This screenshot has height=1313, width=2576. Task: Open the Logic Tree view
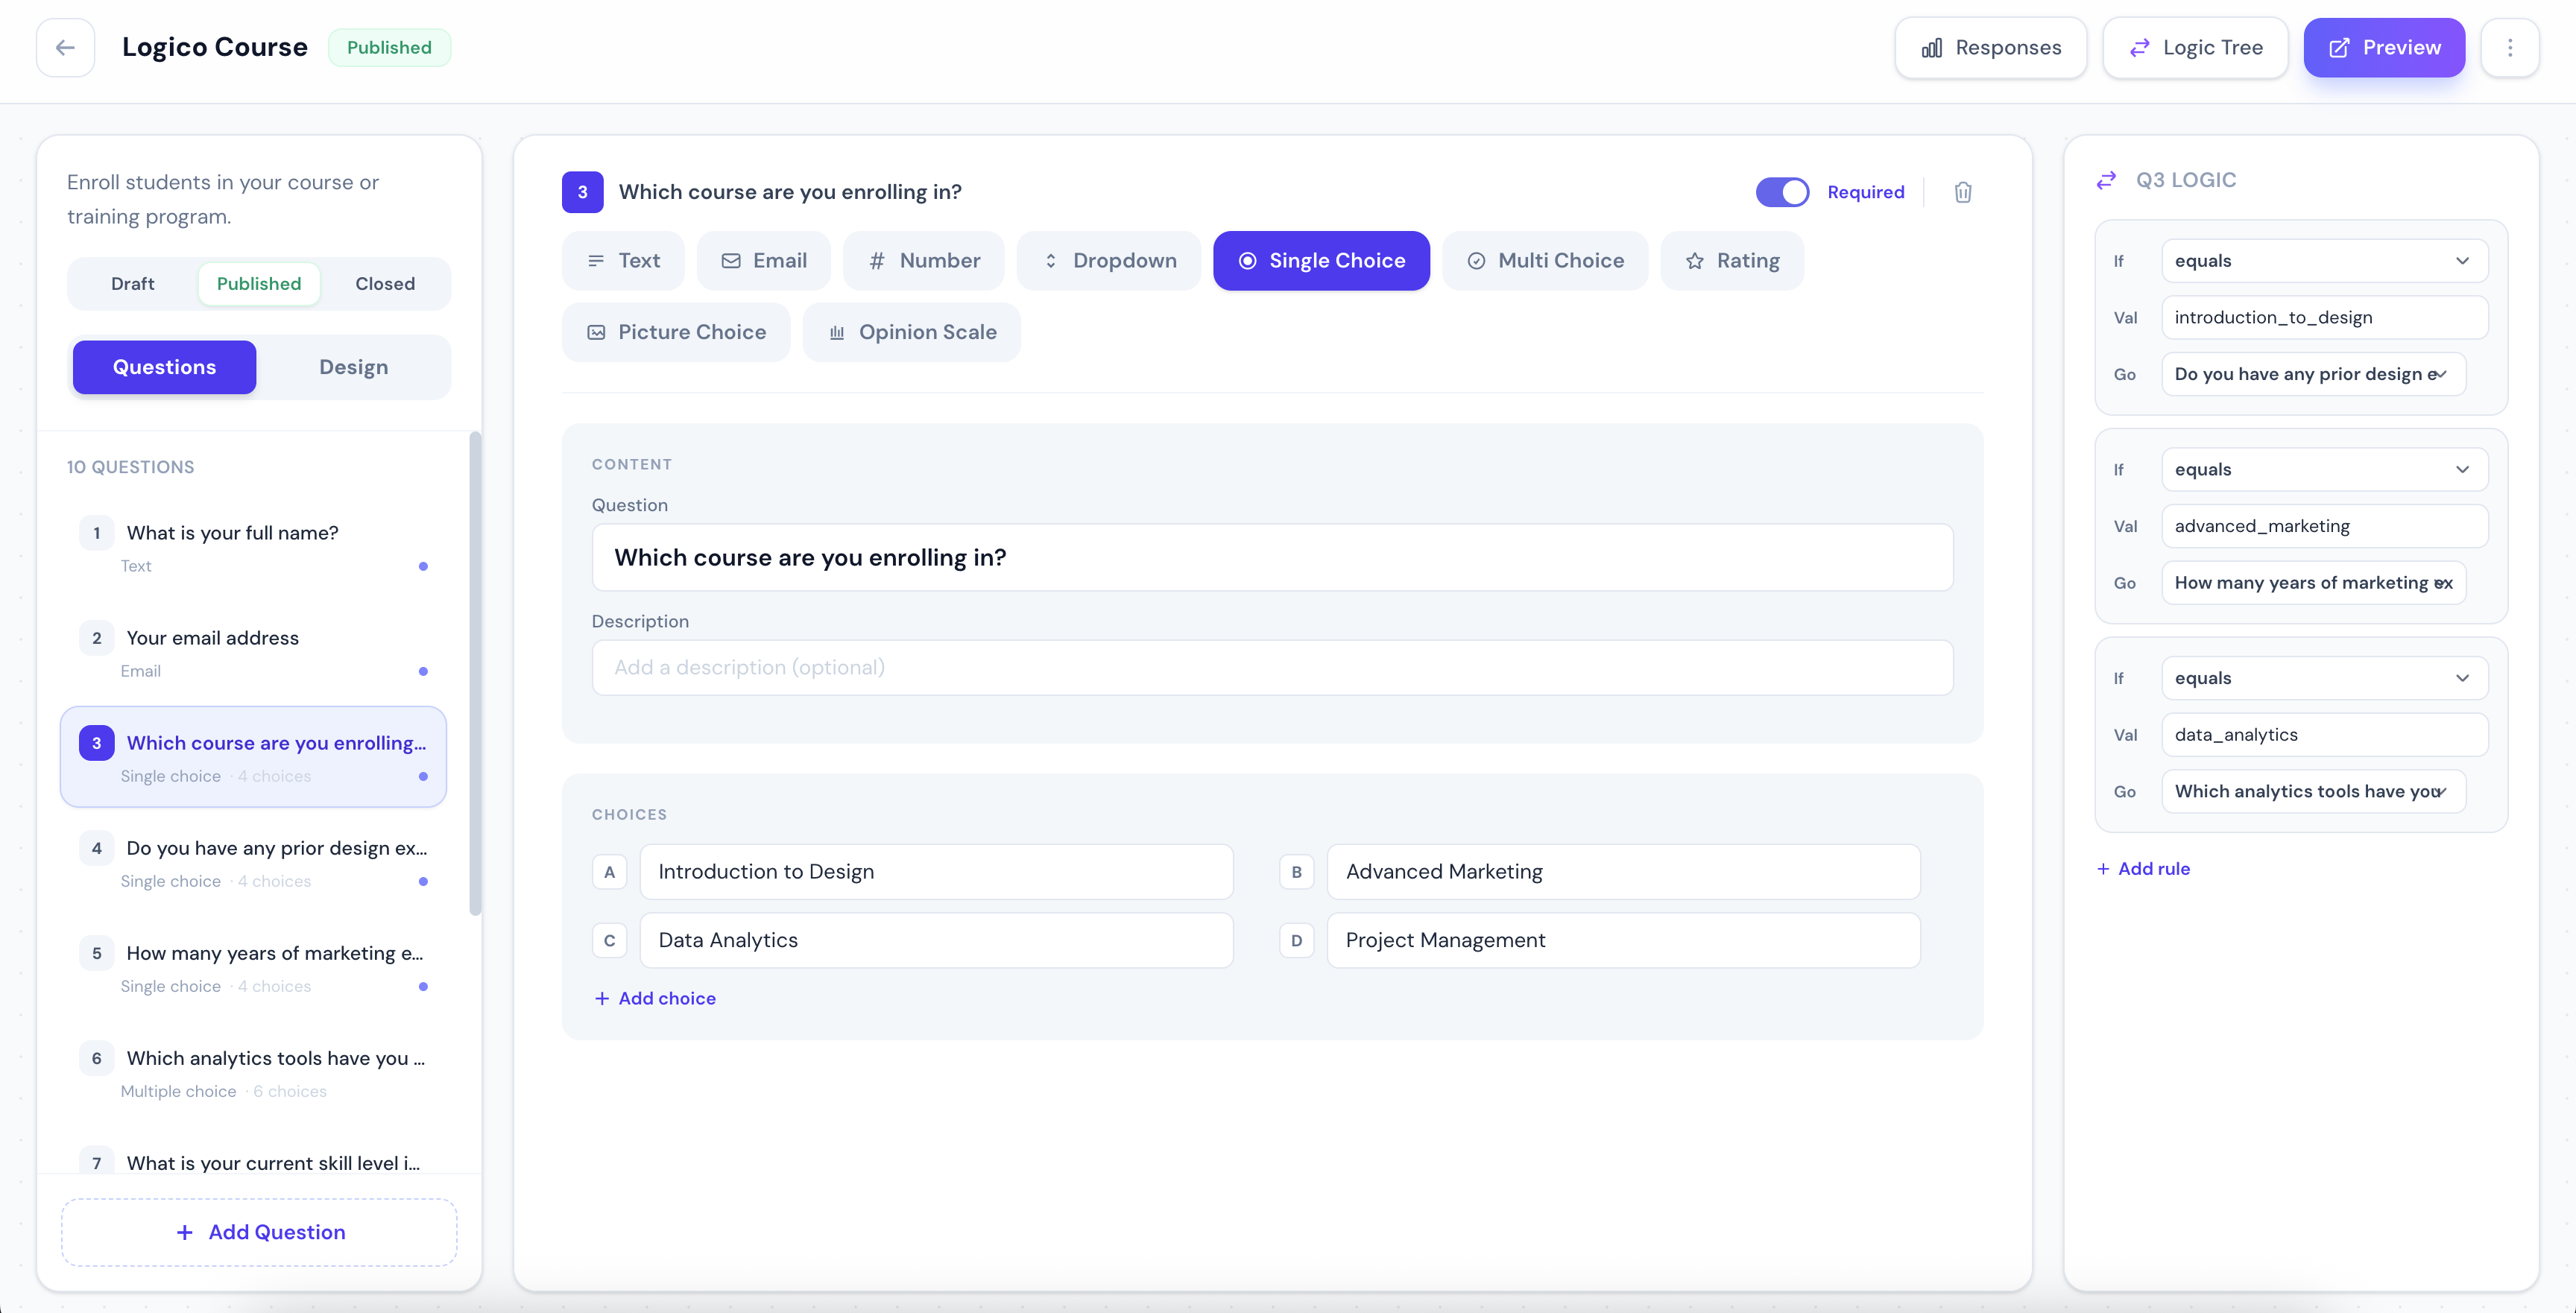2196,47
